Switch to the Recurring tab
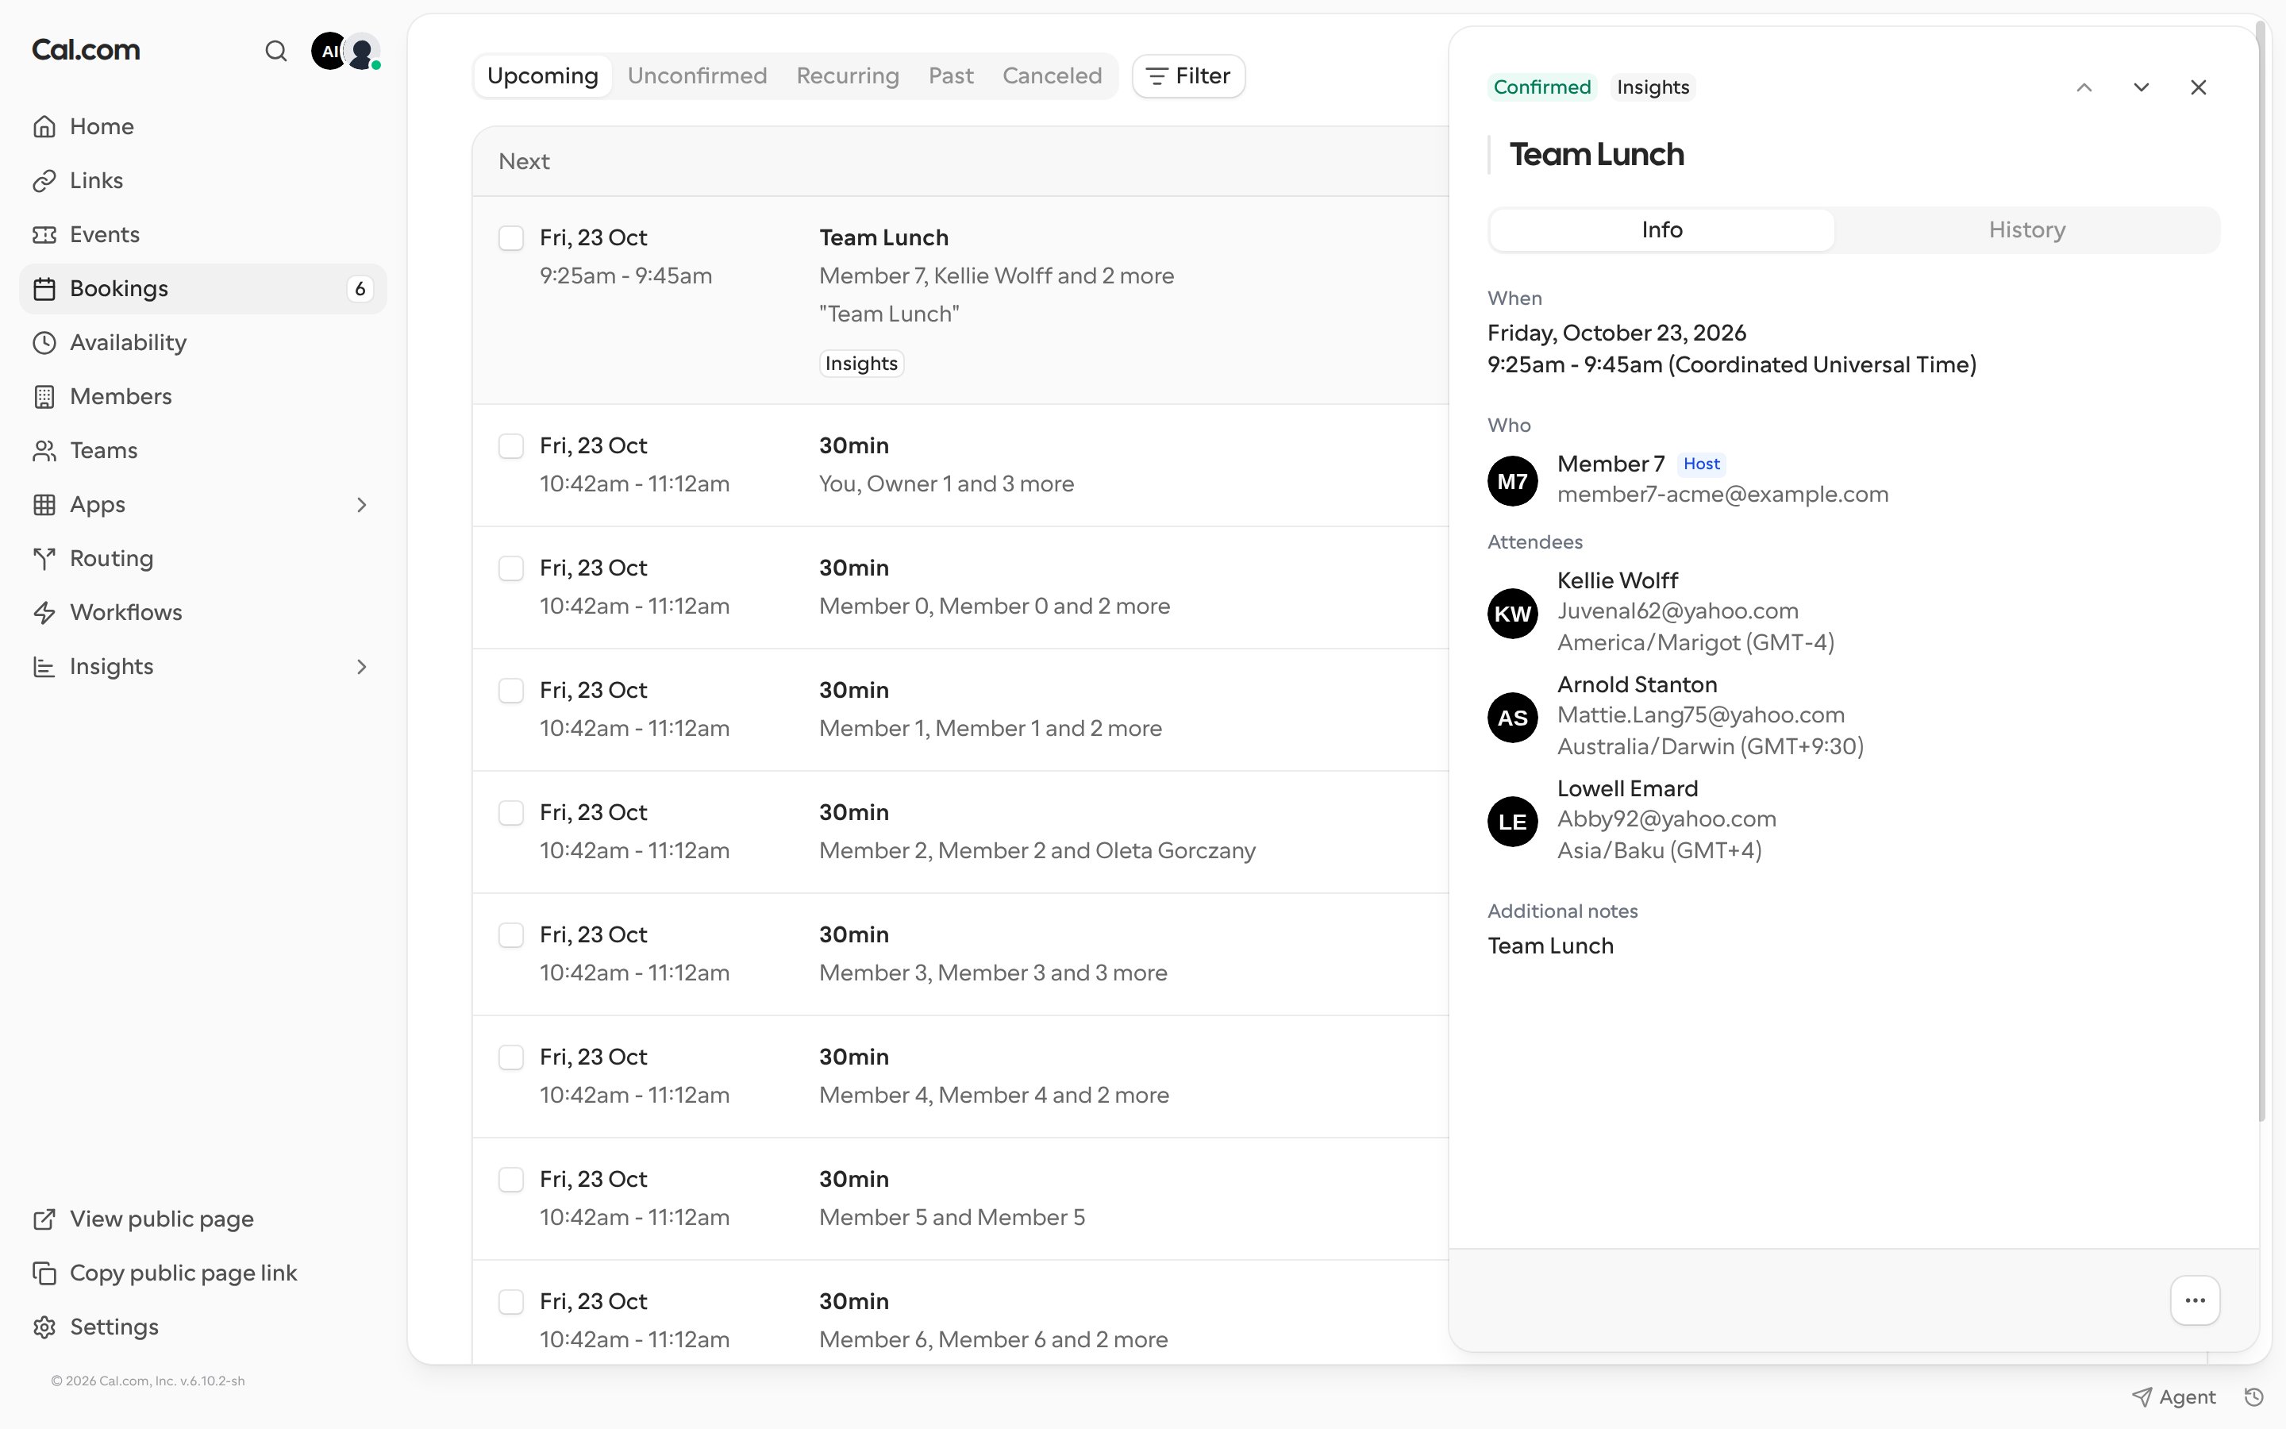 coord(848,75)
